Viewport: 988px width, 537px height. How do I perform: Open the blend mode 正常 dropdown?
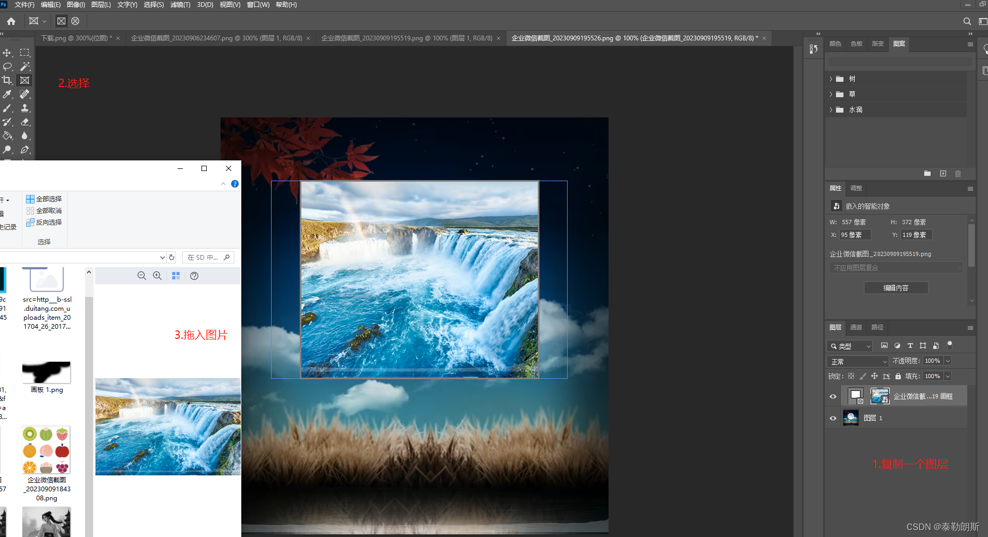pos(858,361)
